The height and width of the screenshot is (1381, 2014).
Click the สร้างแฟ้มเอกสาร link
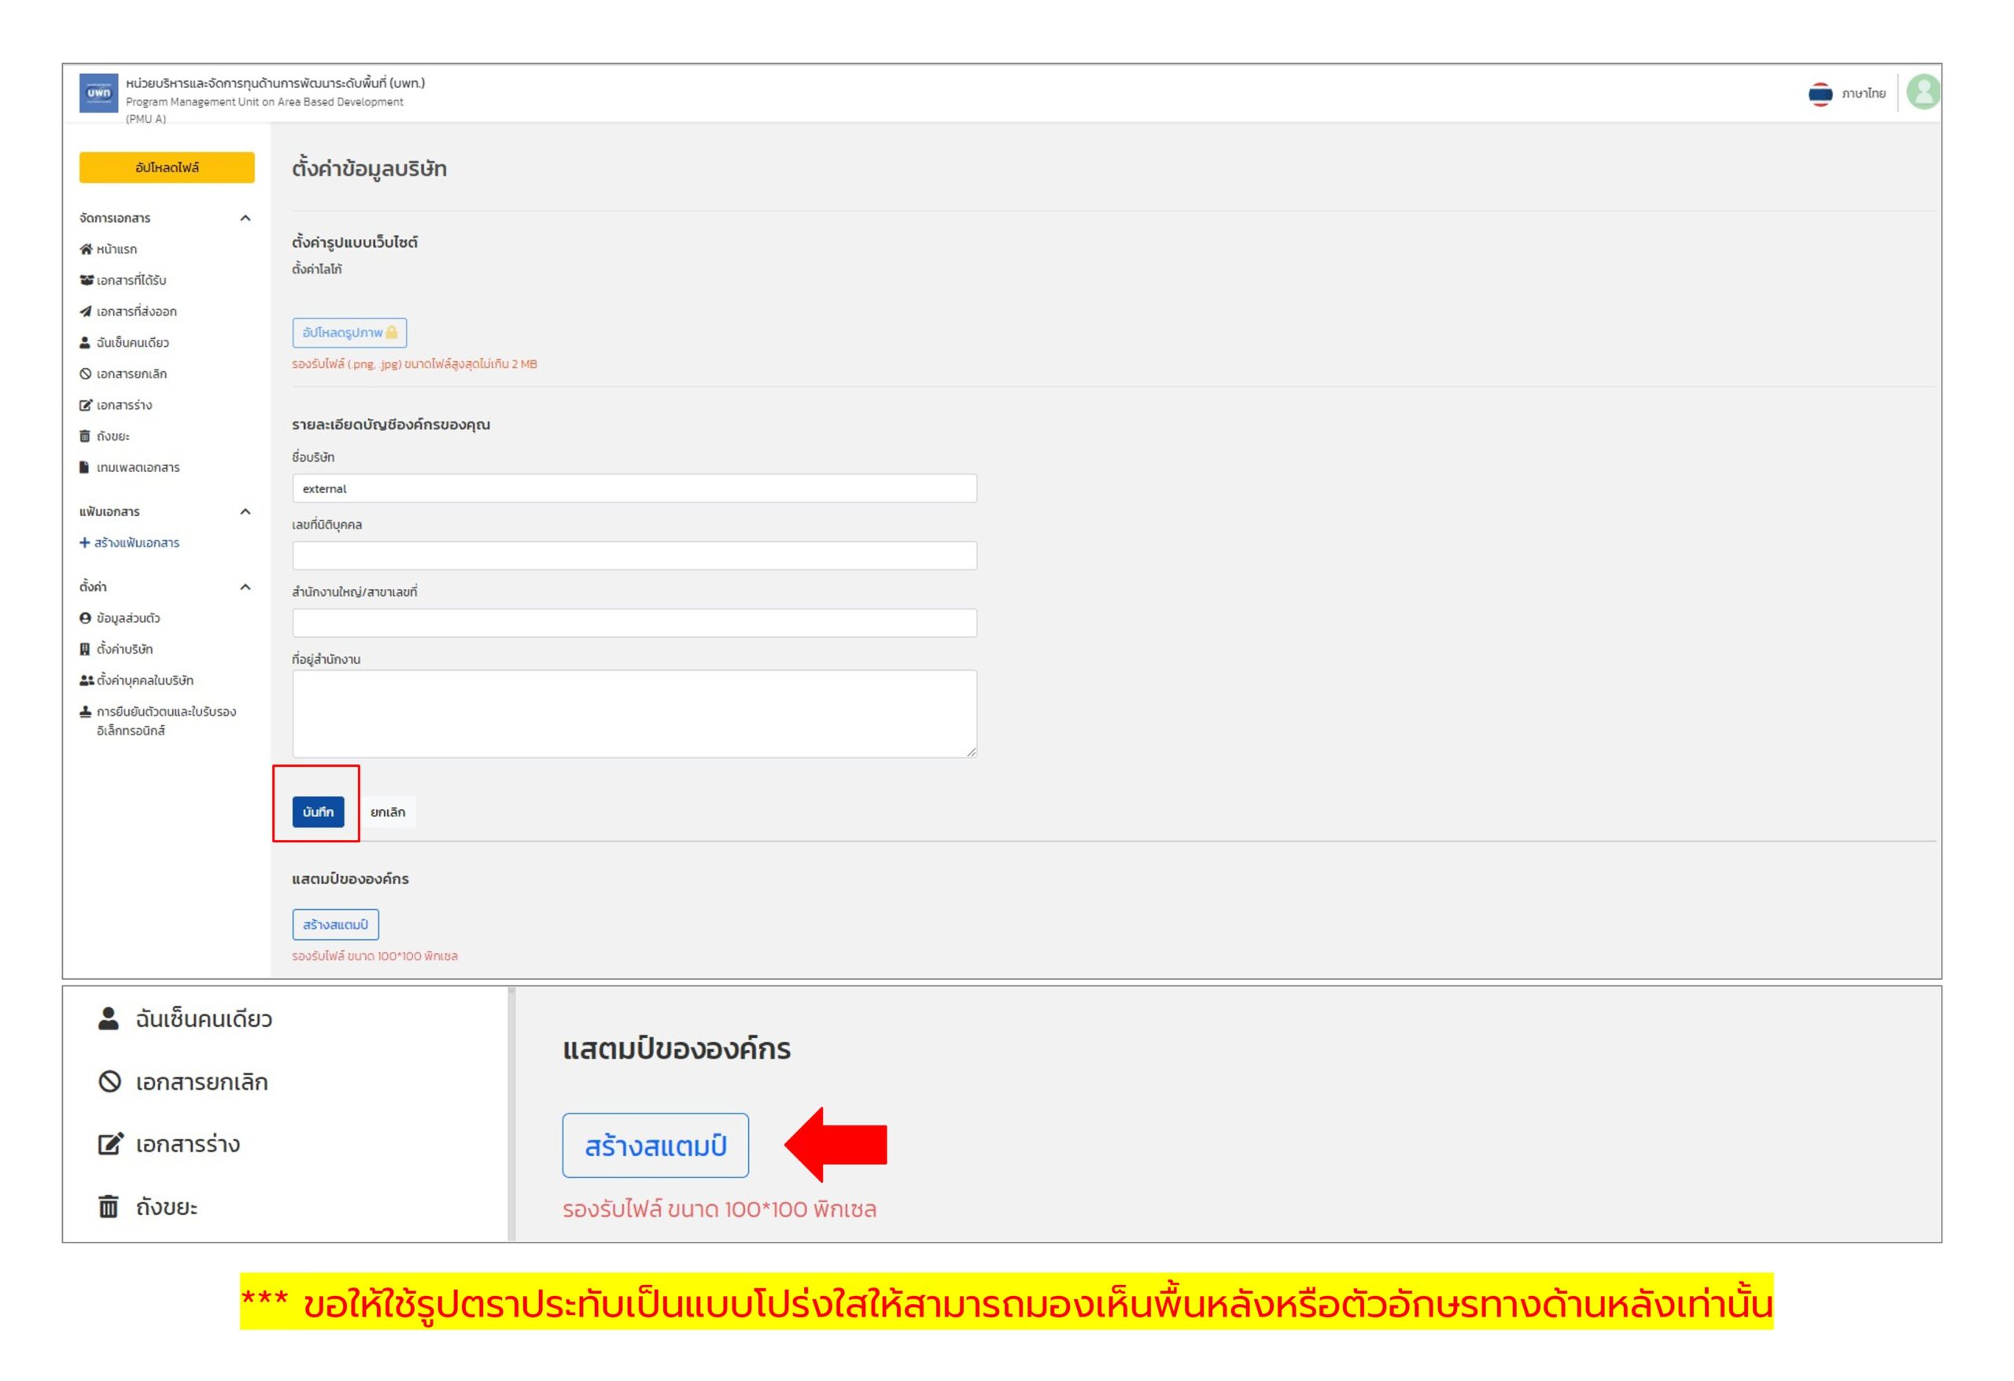[x=130, y=543]
